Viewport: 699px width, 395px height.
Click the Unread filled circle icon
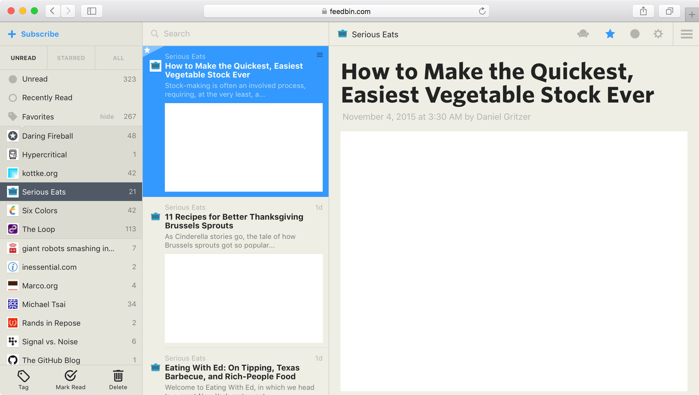pos(13,79)
